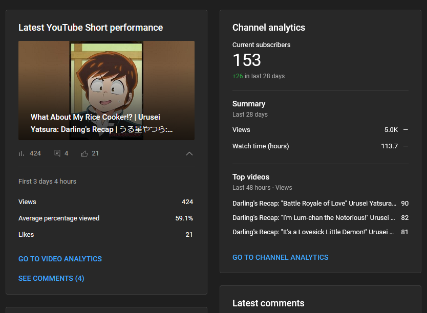
Task: Click the trend dash icon beside 113.7 watch time
Action: coord(405,146)
